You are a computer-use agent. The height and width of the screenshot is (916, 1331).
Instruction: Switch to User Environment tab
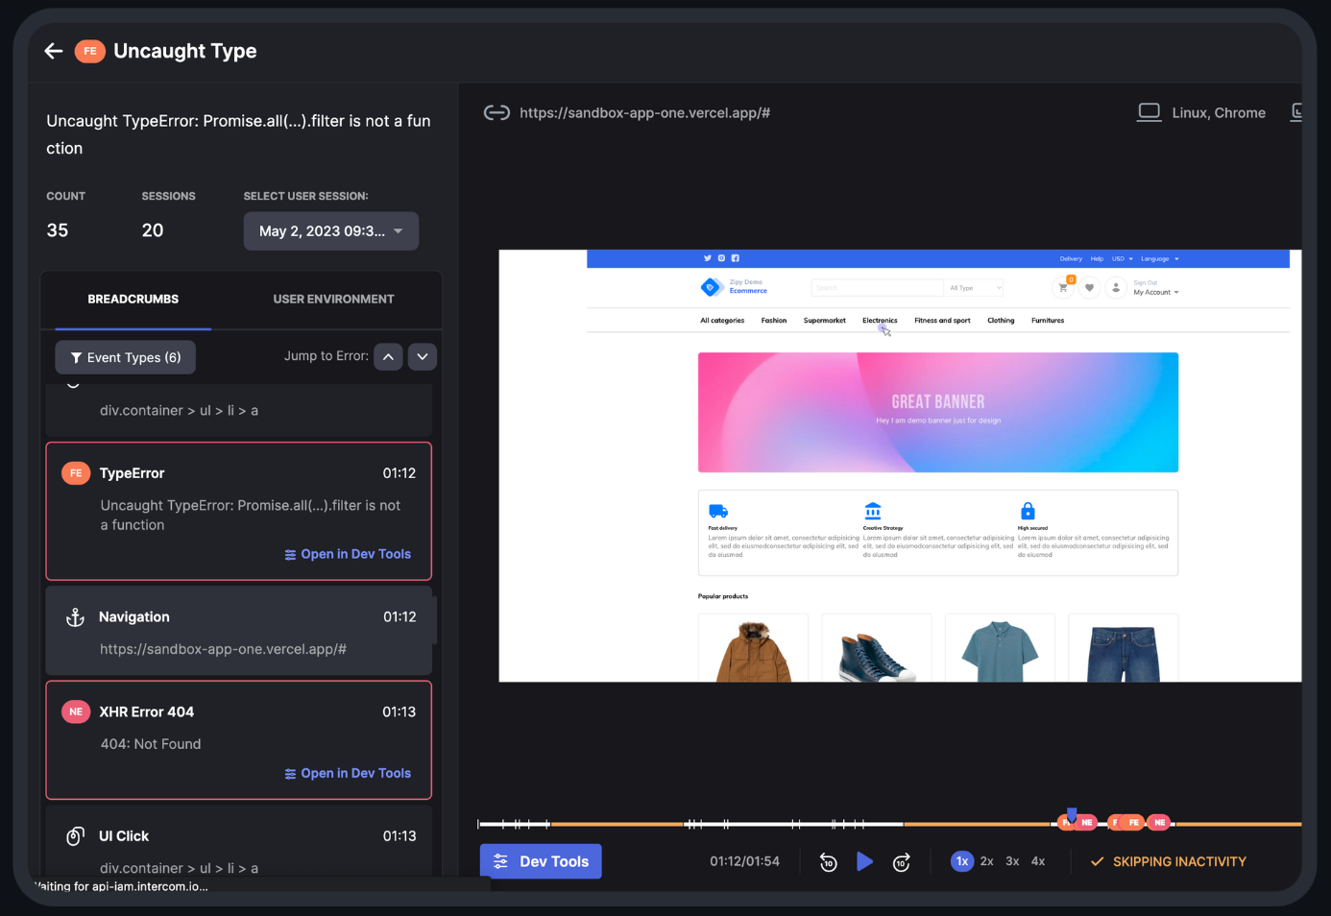click(333, 300)
